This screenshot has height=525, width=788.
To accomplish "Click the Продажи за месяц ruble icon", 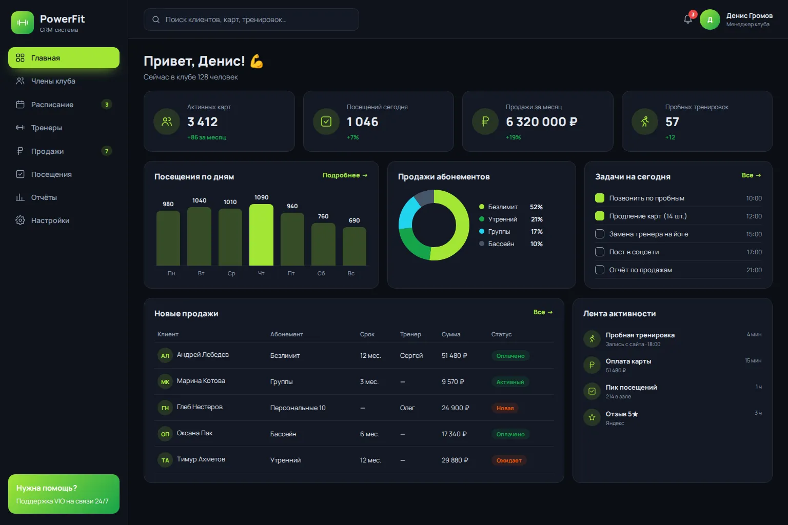I will 485,122.
